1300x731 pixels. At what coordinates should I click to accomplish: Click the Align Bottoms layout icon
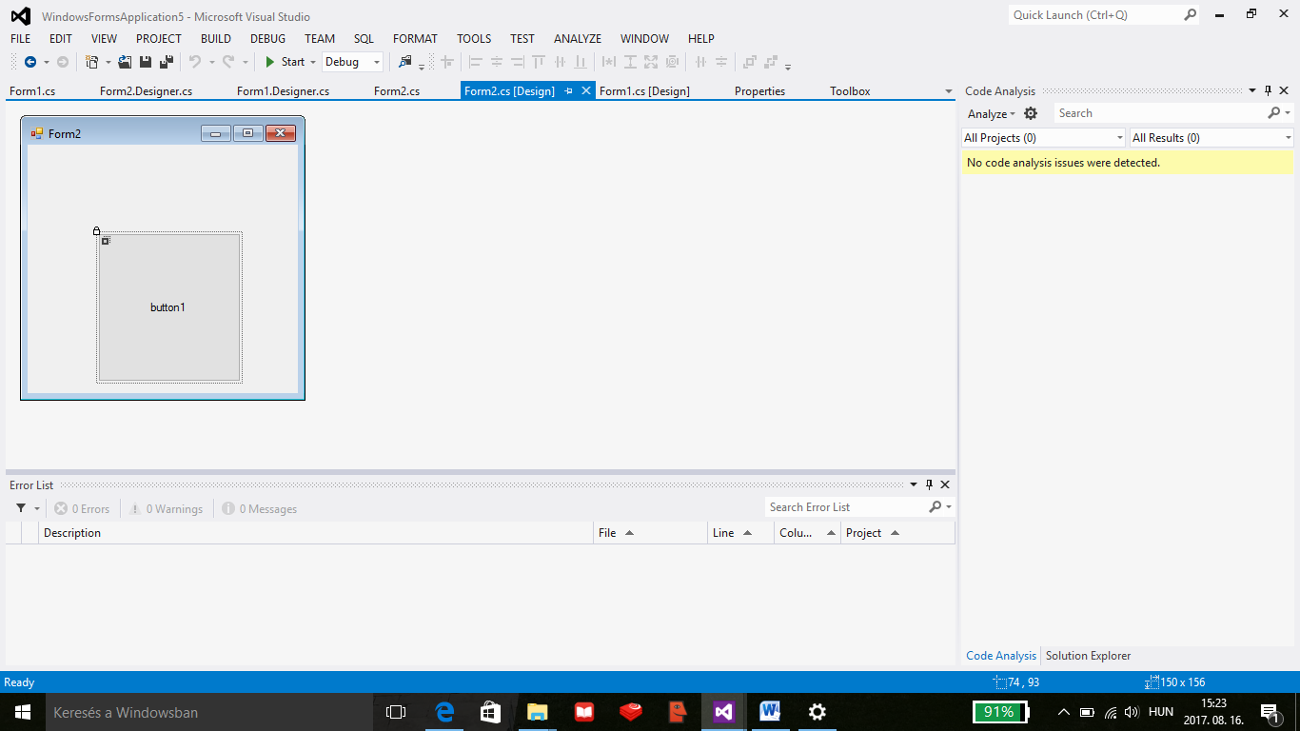tap(581, 62)
